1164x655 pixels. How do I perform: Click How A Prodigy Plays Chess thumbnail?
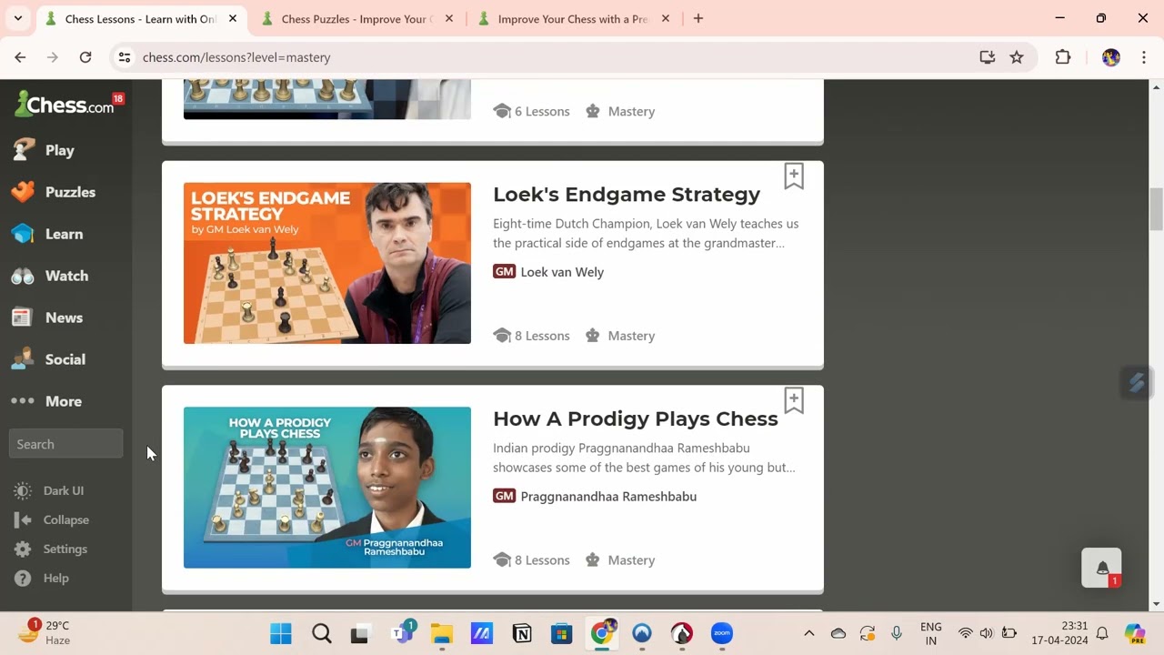[327, 488]
